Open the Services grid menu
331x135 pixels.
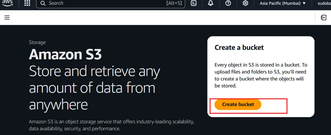pyautogui.click(x=27, y=3)
